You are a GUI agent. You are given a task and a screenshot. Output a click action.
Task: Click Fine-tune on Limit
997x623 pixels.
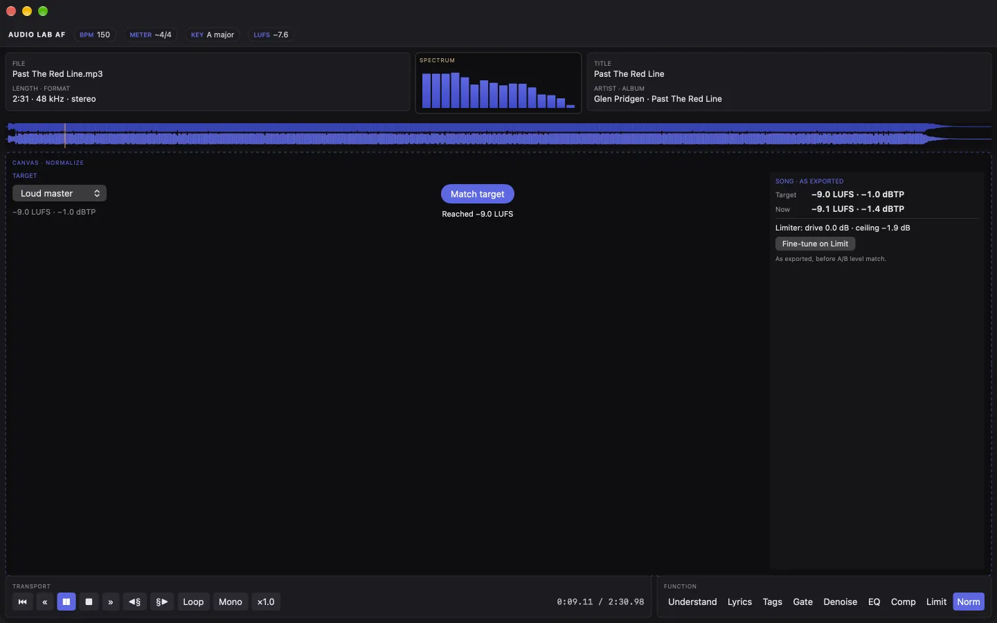pos(815,244)
